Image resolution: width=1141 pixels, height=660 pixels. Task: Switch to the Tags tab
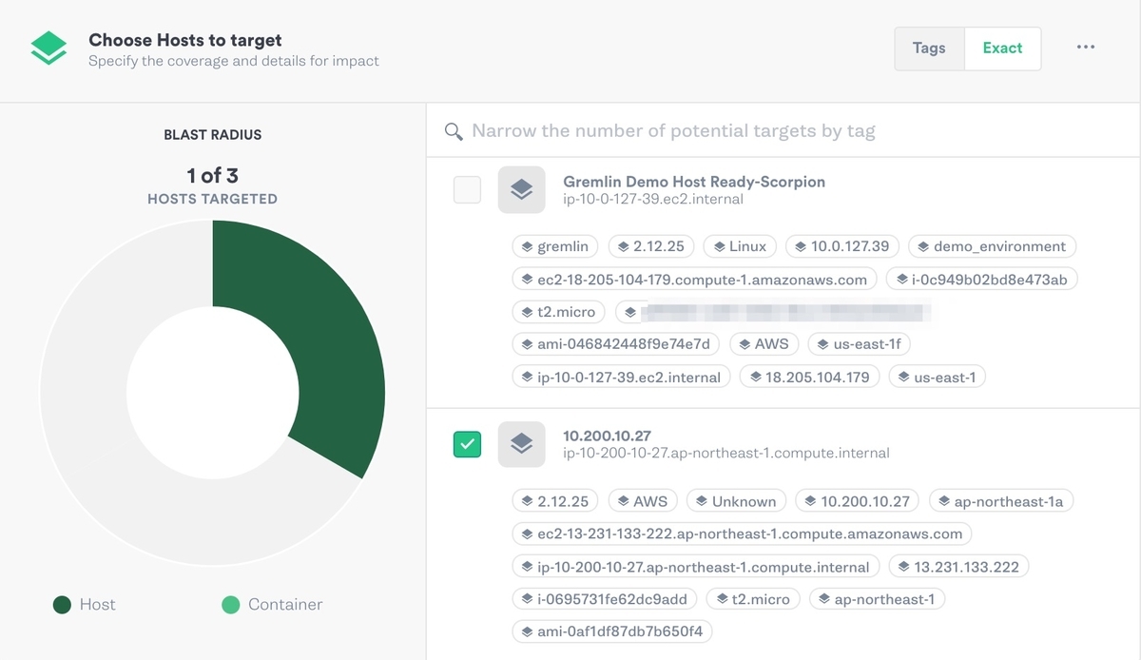tap(929, 48)
